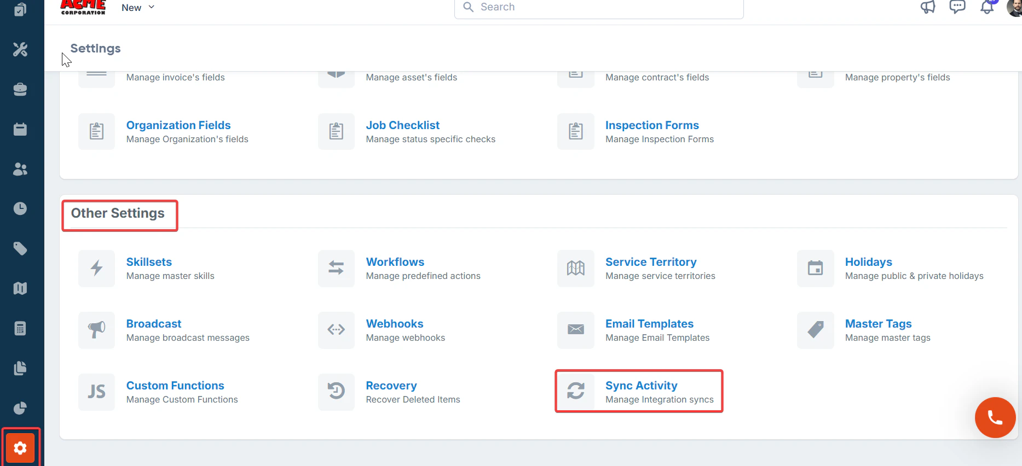Click the 'Manage property's fields' text
Image resolution: width=1022 pixels, height=466 pixels.
[898, 77]
